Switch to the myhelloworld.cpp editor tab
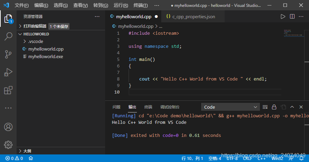The width and height of the screenshot is (309, 162). point(133,17)
